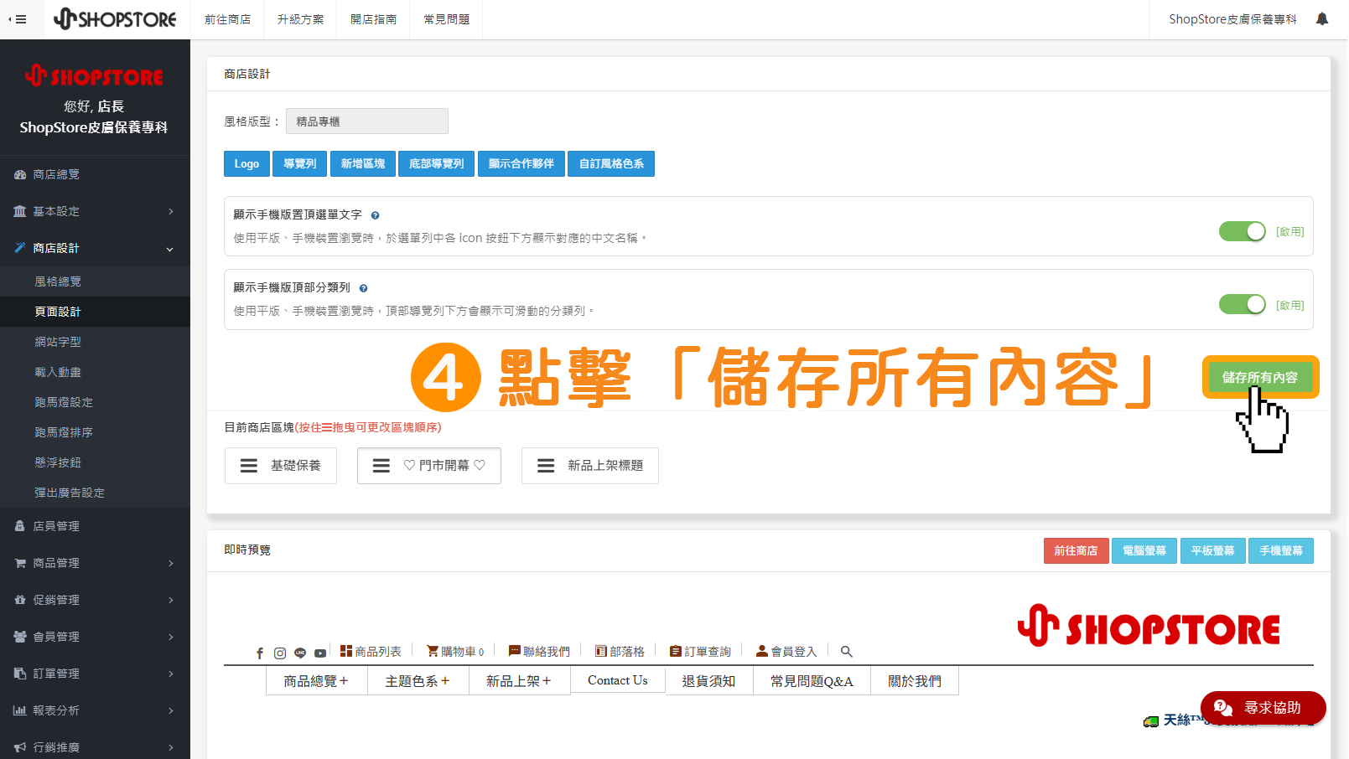Open 網站字型 submenu item
Viewport: 1349px width, 759px height.
tap(95, 342)
